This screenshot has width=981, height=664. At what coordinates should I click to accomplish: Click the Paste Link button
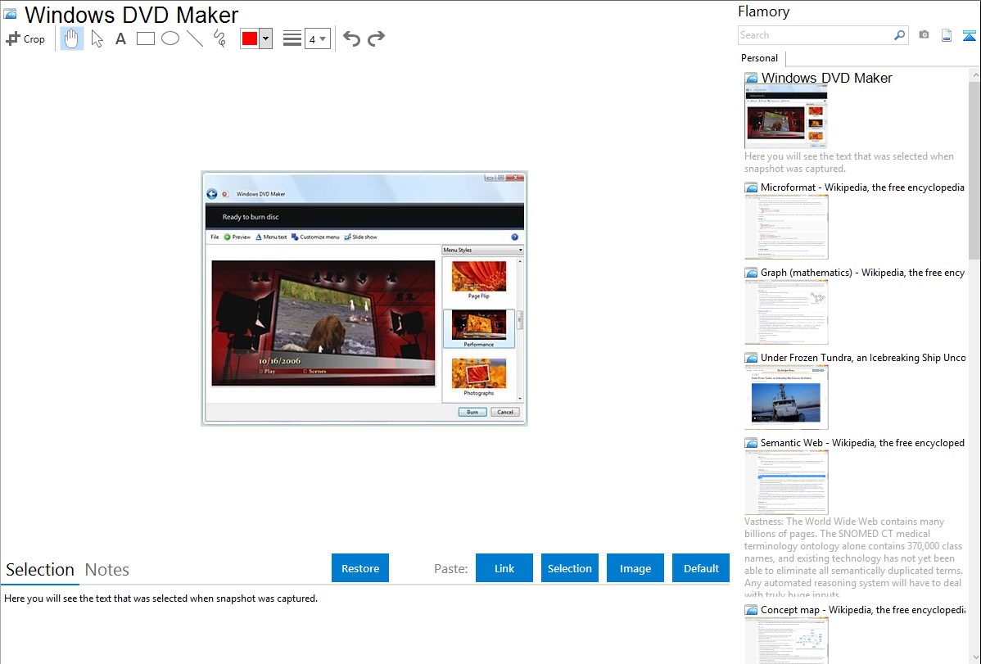[504, 568]
